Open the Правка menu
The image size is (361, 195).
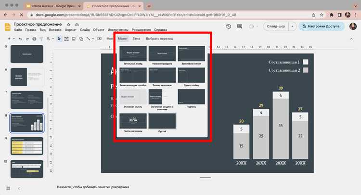click(31, 30)
